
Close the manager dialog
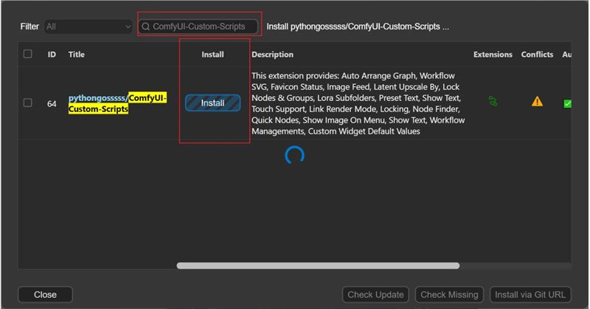point(45,295)
